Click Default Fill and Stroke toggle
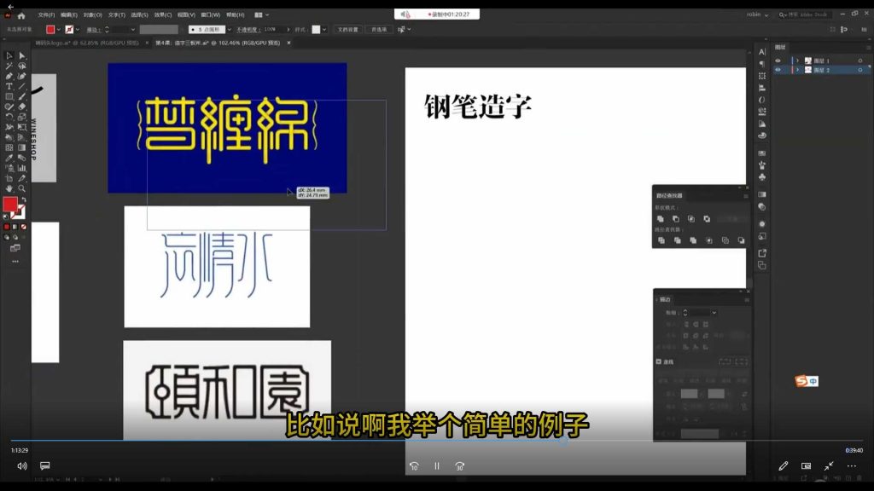874x491 pixels. [5, 217]
